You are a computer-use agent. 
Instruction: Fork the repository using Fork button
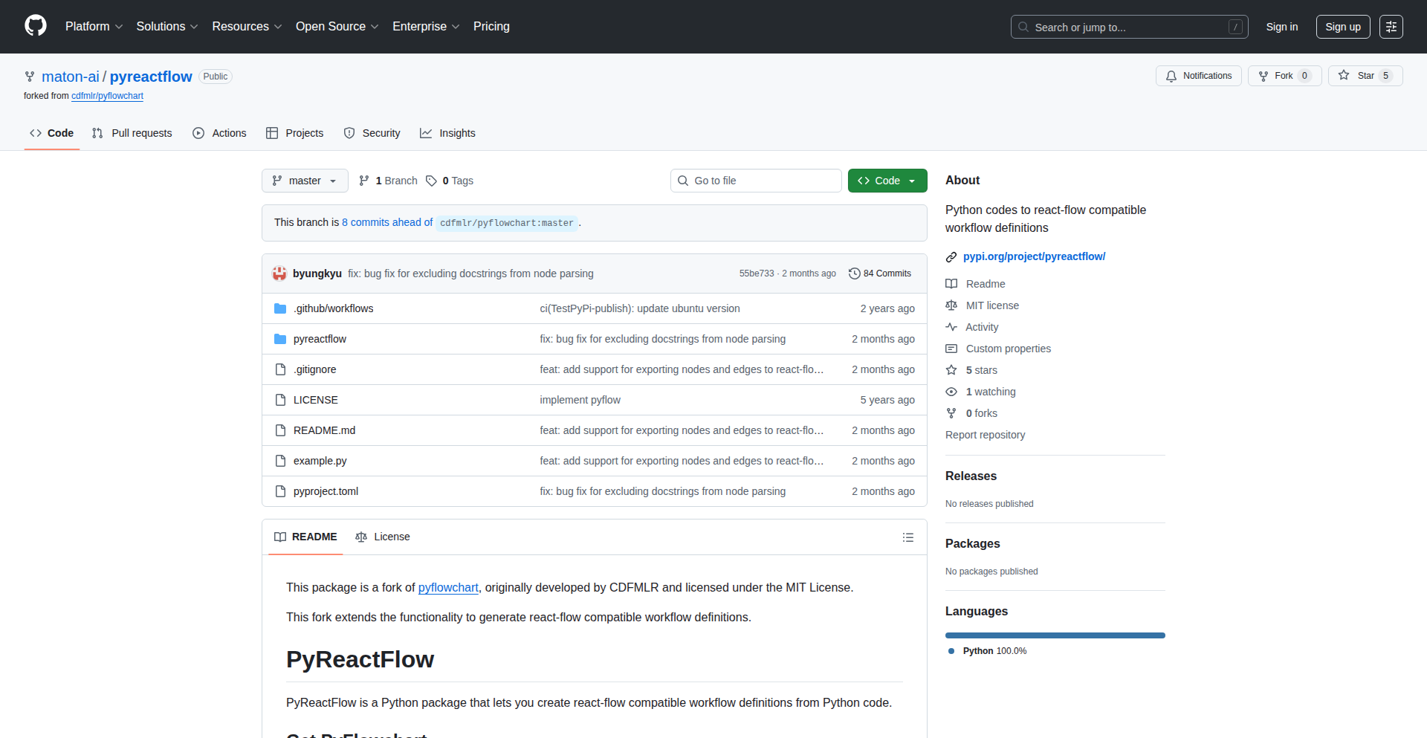1284,76
